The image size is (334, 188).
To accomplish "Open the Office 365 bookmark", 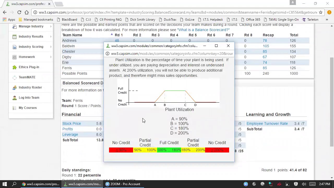I will pos(250,20).
